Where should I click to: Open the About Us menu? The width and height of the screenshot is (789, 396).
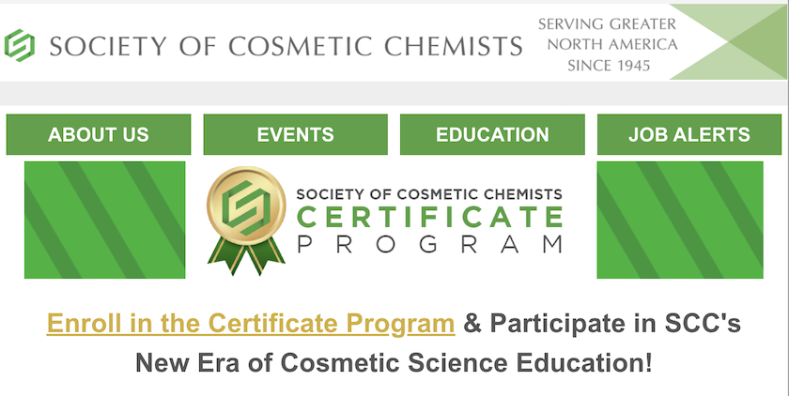pyautogui.click(x=99, y=134)
